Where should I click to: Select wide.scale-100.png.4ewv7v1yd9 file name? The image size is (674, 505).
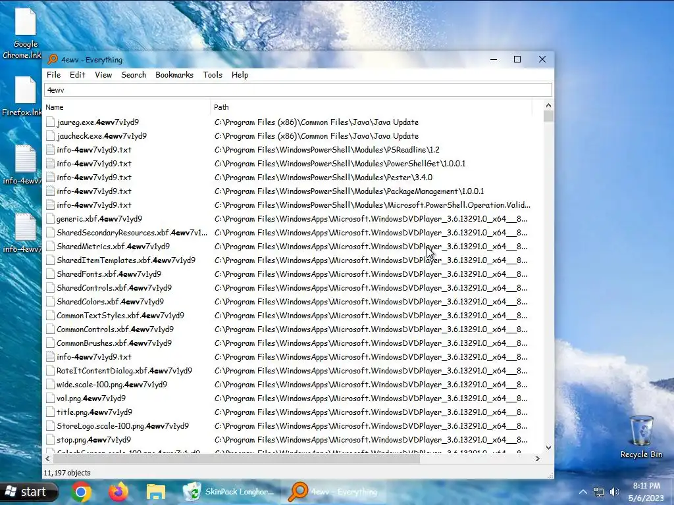112,384
